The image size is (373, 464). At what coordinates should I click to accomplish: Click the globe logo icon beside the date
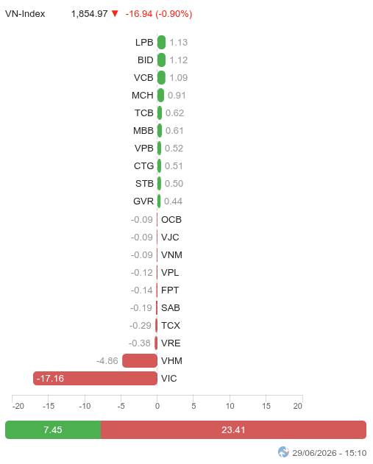point(283,452)
